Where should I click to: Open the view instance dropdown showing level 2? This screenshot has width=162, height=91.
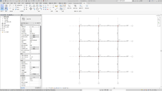[27, 23]
